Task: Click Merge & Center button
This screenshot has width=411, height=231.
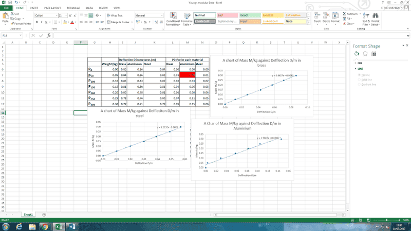Action: 118,22
